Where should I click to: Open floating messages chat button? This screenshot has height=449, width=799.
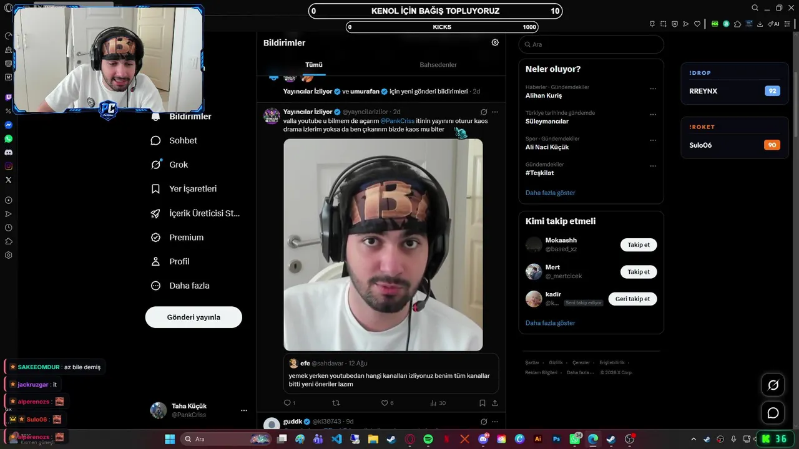(773, 413)
